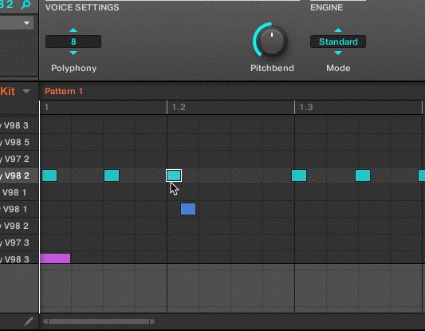Click the Pitchbend knob
This screenshot has width=425, height=331.
(x=272, y=41)
